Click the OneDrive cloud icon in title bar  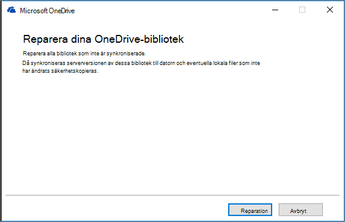tap(11, 10)
